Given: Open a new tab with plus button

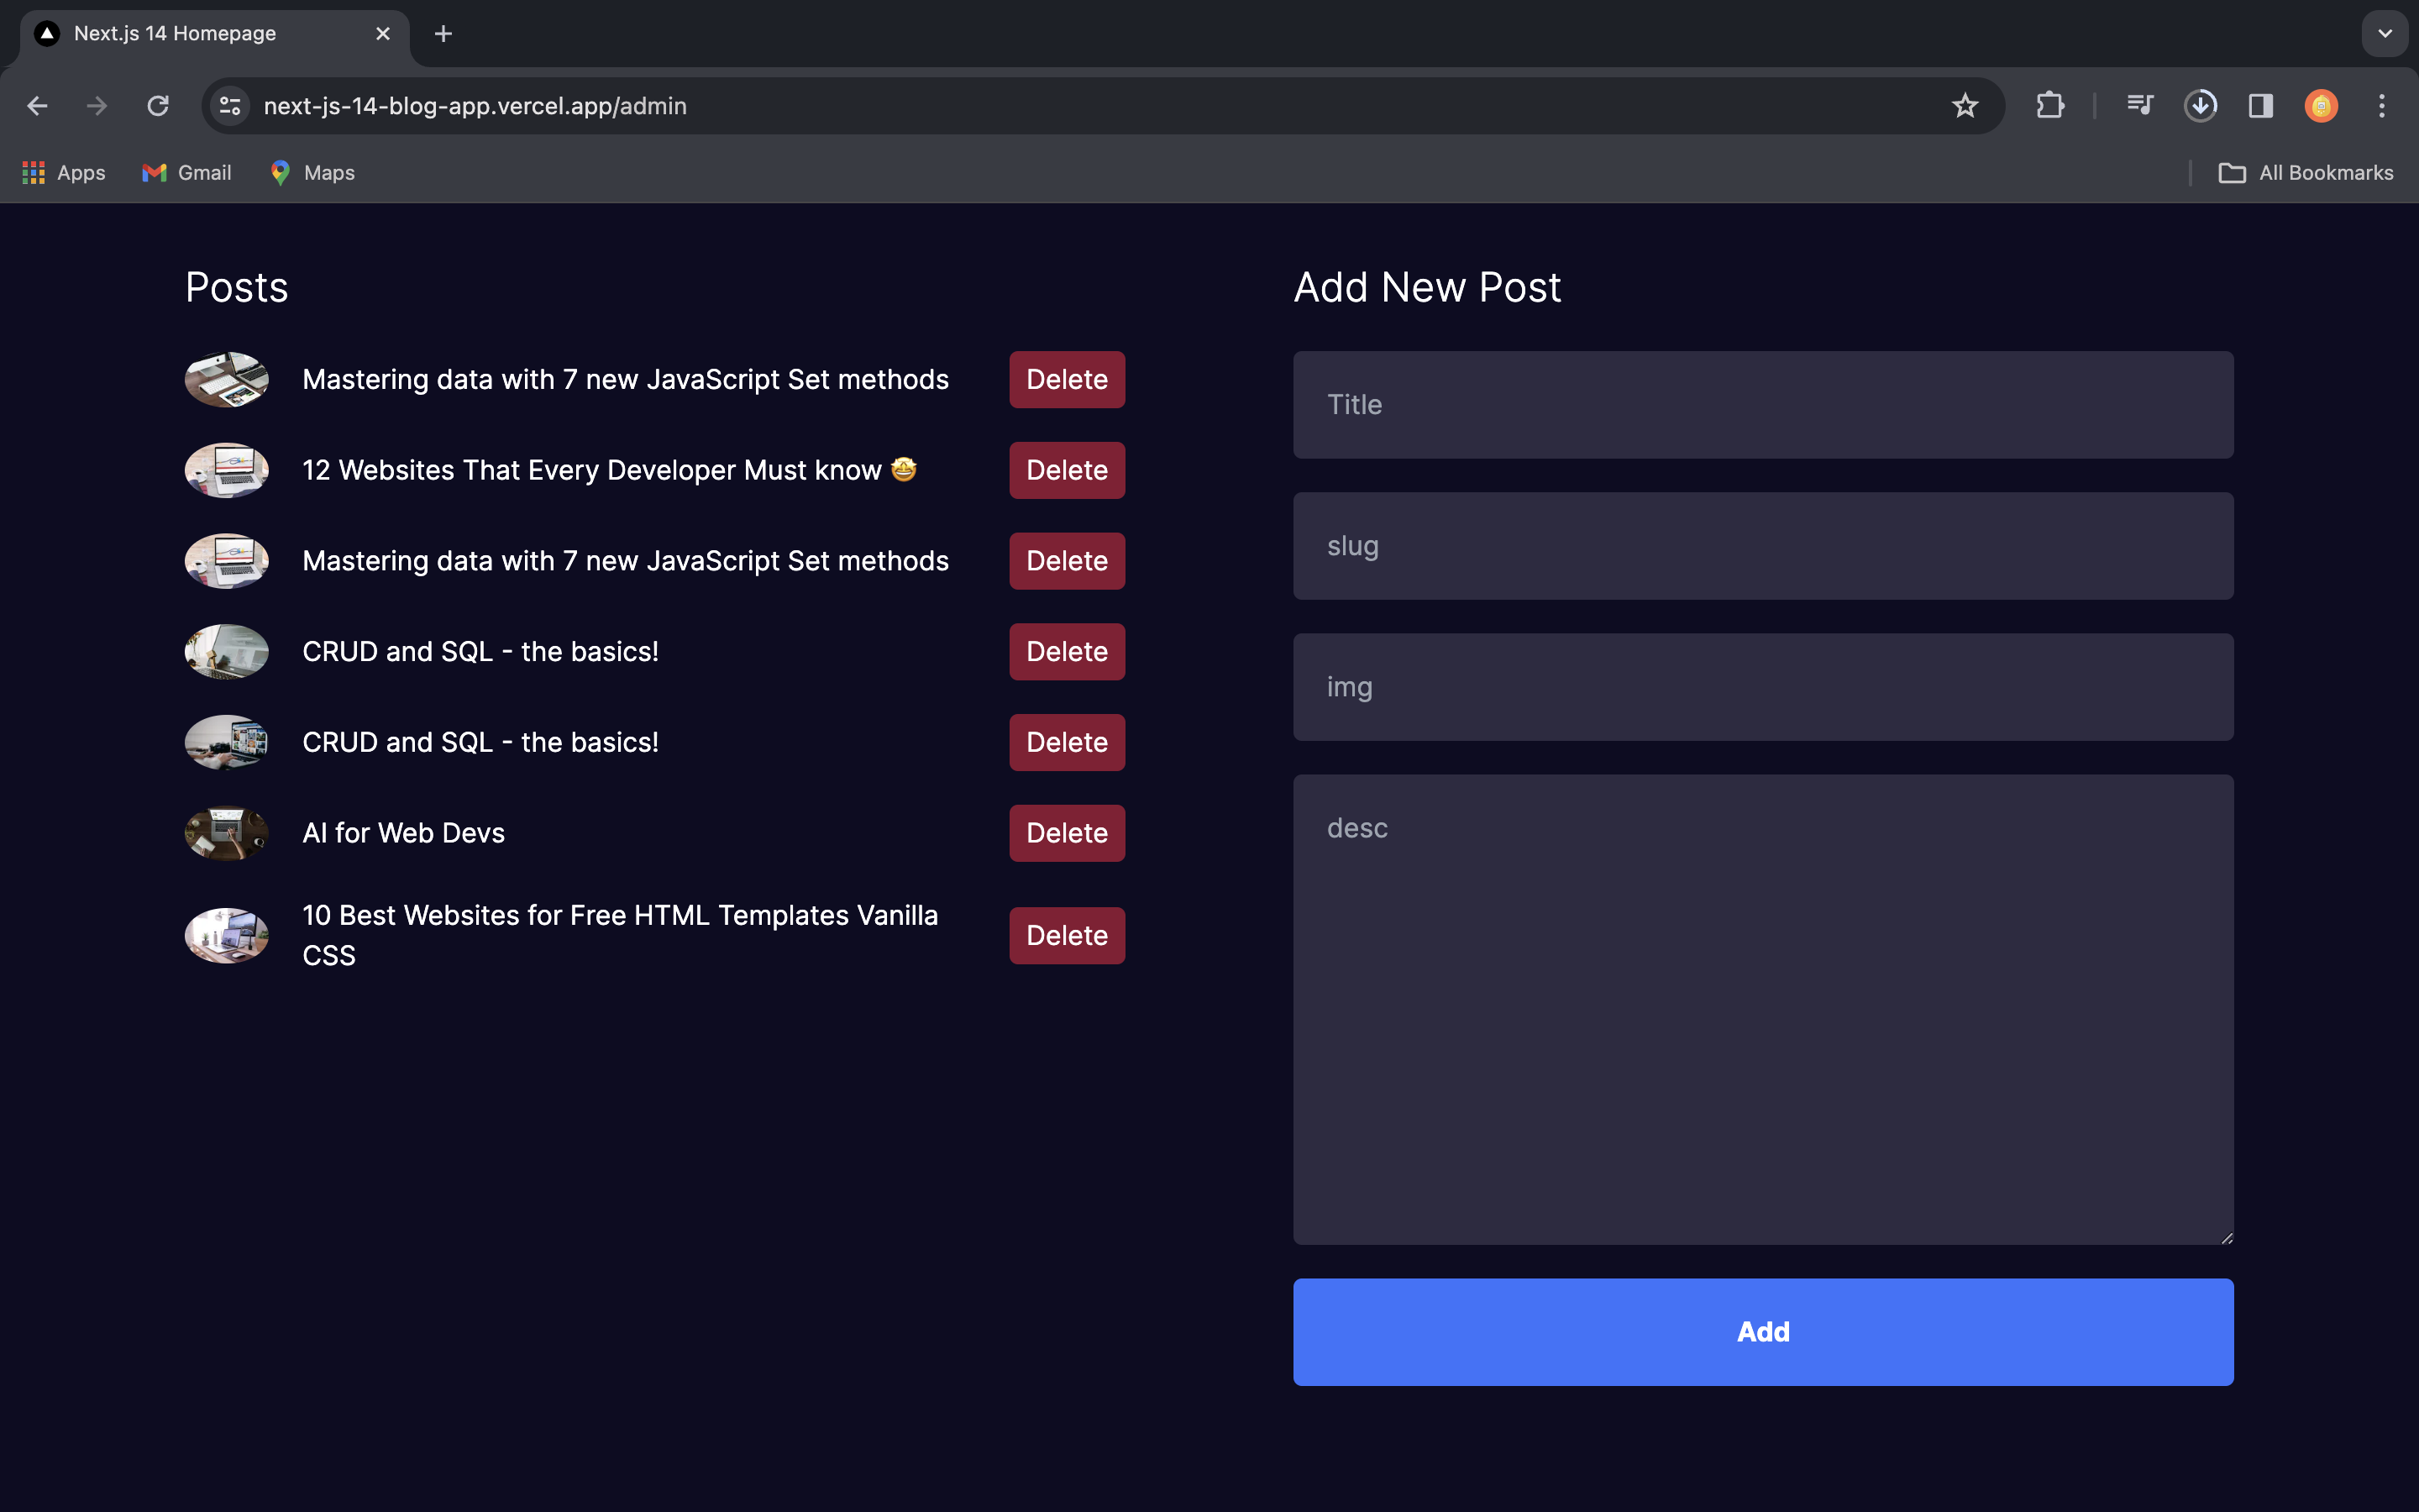Looking at the screenshot, I should [x=443, y=34].
